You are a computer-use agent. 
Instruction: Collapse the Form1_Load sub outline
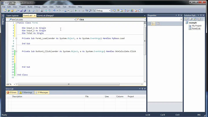16,38
